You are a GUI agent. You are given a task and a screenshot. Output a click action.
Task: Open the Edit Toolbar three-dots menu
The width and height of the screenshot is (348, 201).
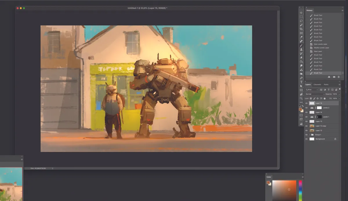(301, 102)
